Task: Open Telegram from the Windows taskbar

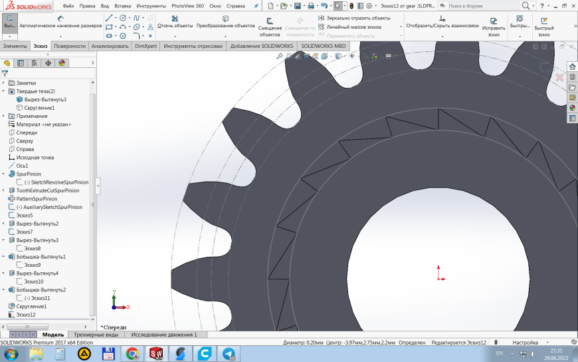Action: click(229, 354)
